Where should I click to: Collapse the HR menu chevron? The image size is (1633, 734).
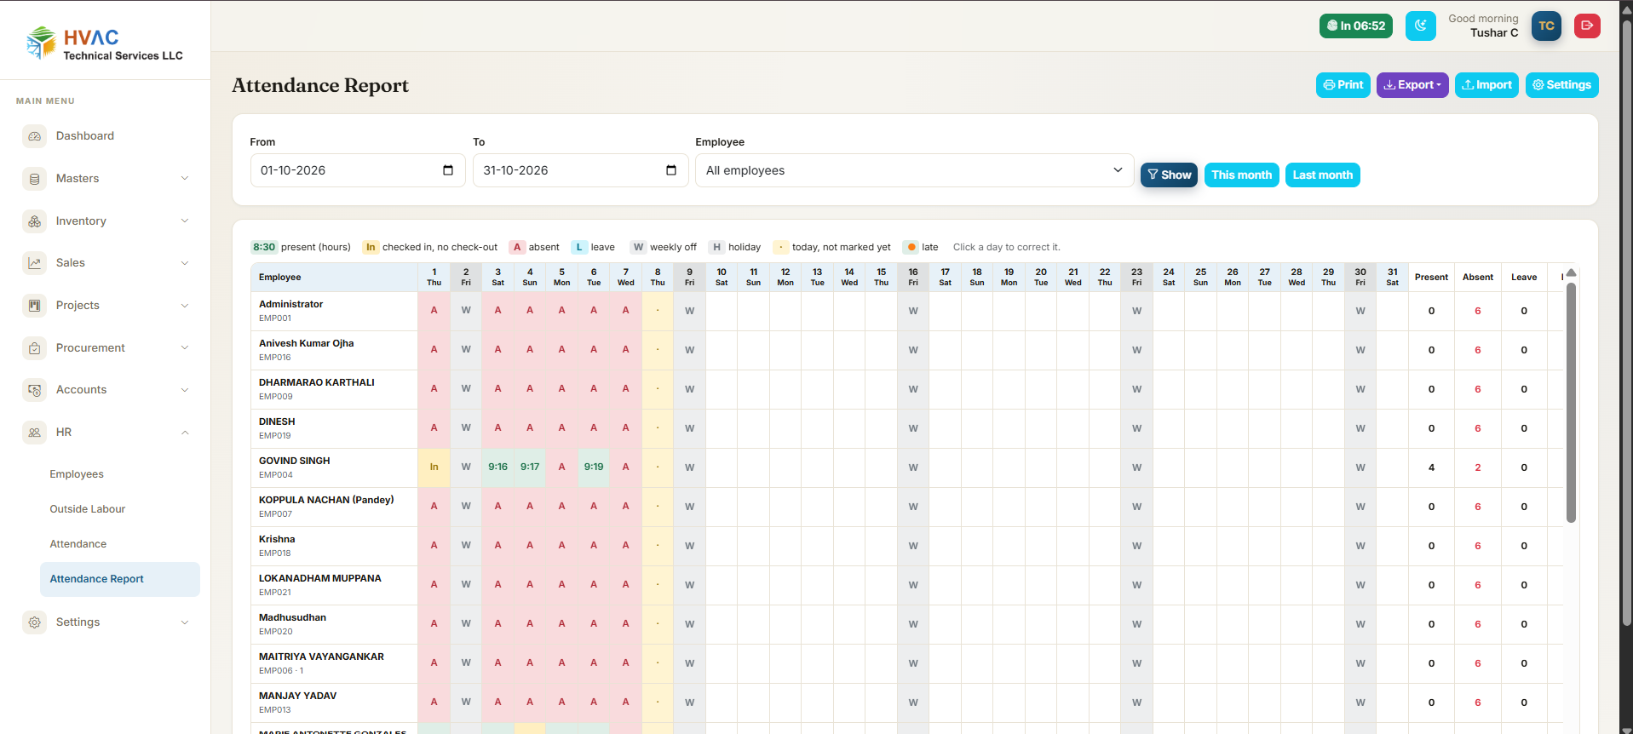click(185, 433)
